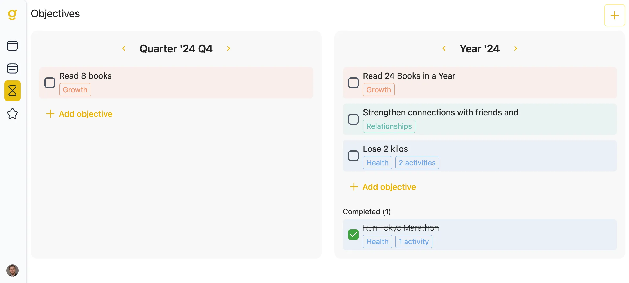Open the star highlights icon in the sidebar
Image resolution: width=629 pixels, height=283 pixels.
12,114
